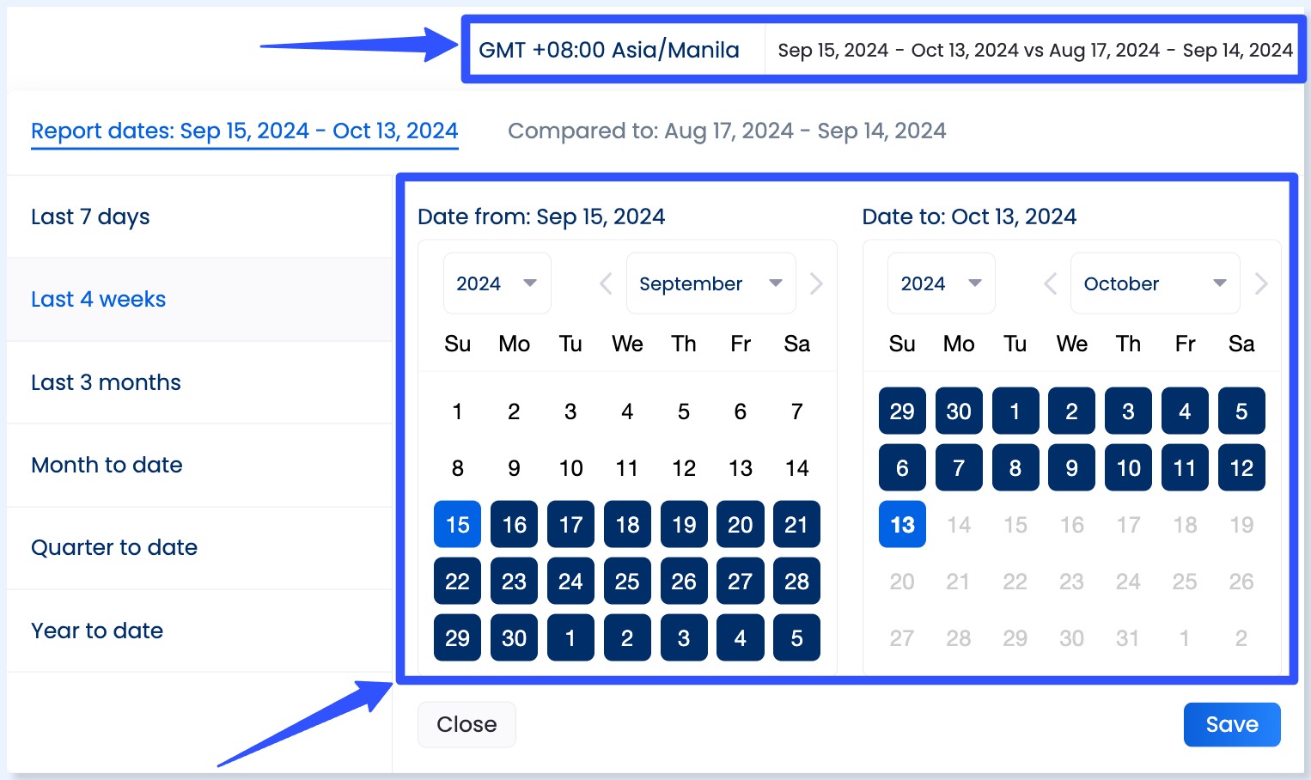Navigate to next month in Date from calendar
This screenshot has width=1311, height=780.
pos(816,283)
